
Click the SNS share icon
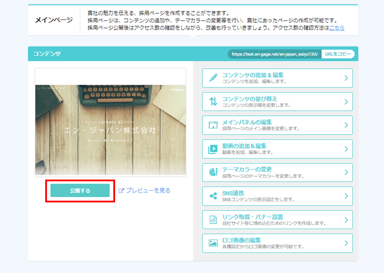[213, 196]
